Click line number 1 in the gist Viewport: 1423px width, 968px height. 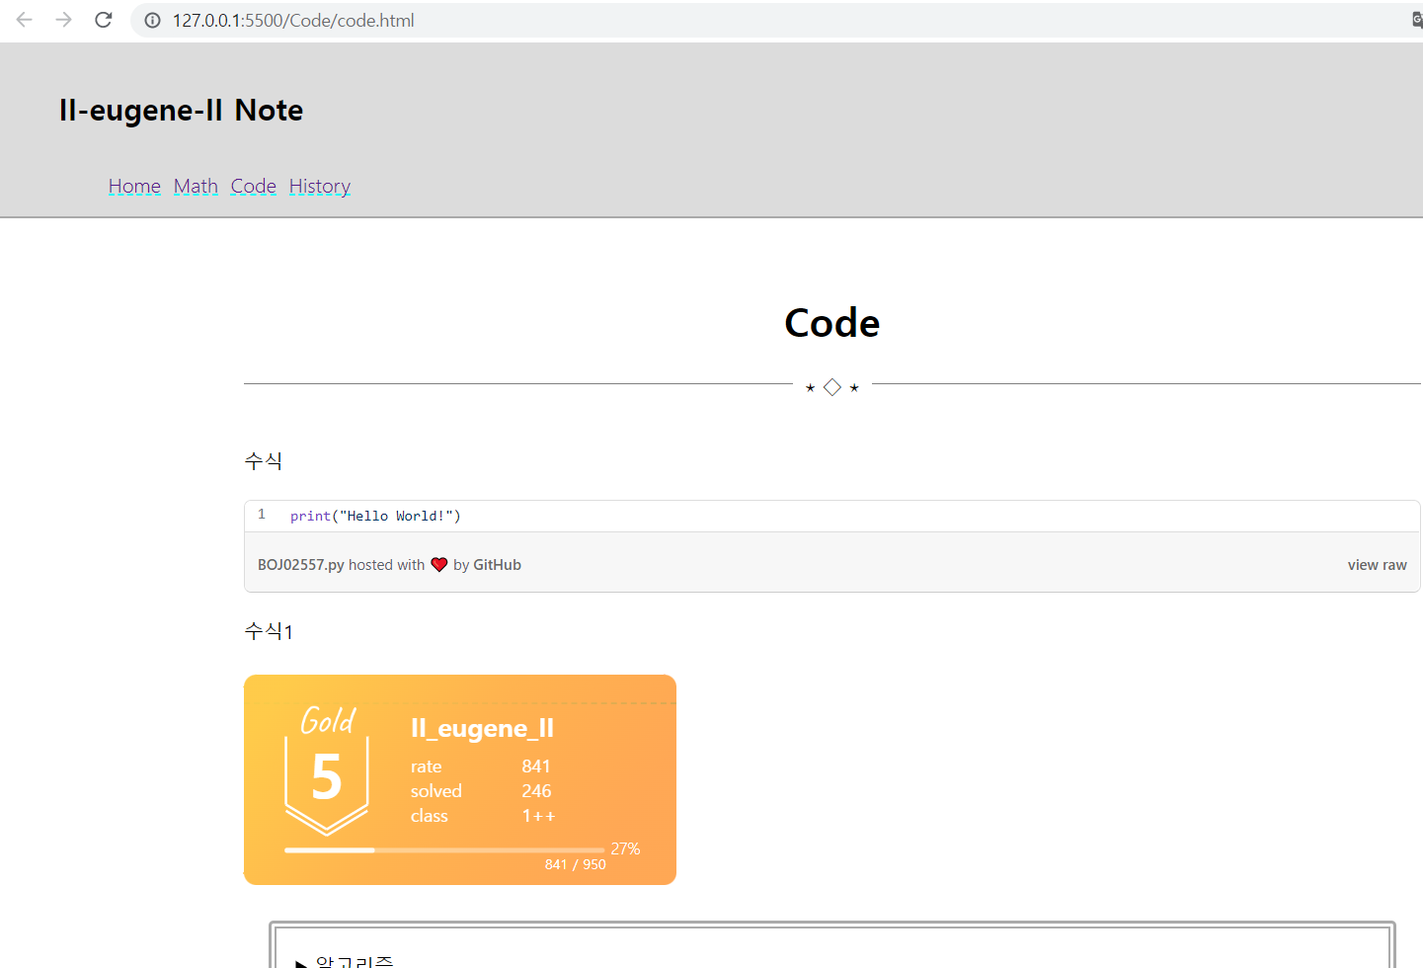click(x=262, y=515)
